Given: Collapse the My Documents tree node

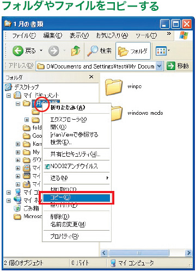Looking at the screenshot, I should point(9,95).
